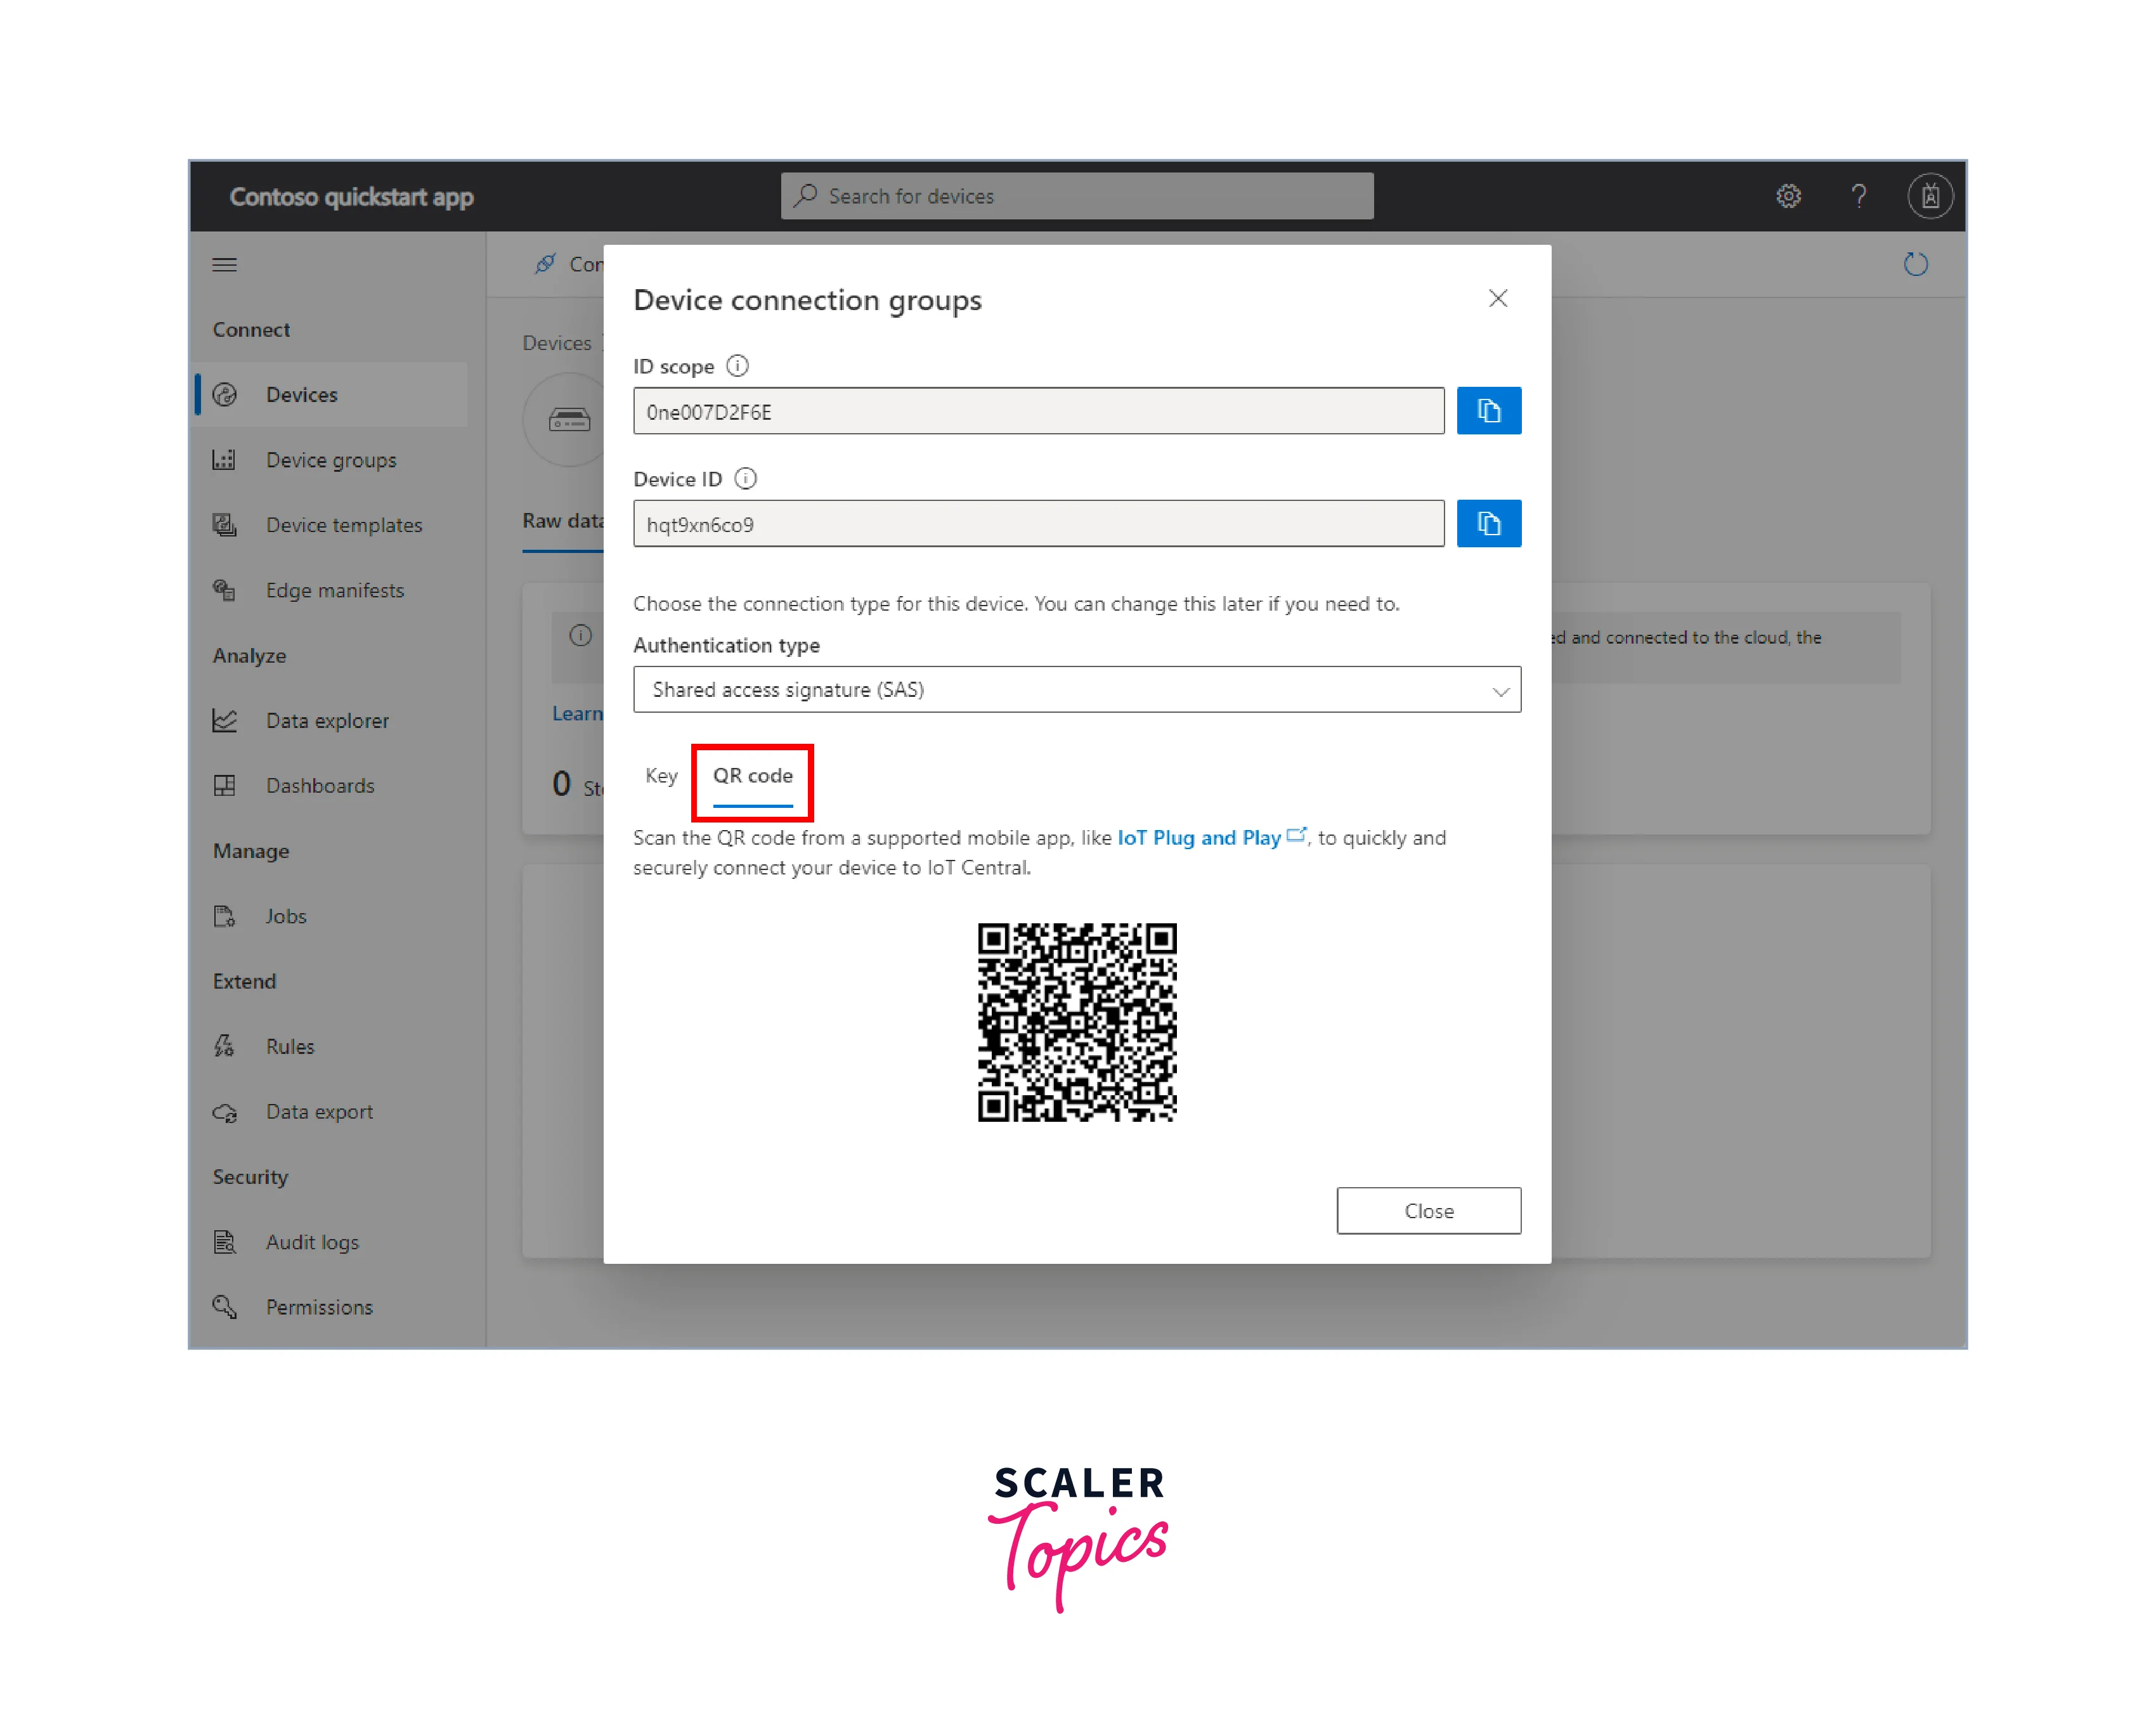Screen dimensions: 2156x1735
Task: Open help with the question mark icon
Action: 1859,196
